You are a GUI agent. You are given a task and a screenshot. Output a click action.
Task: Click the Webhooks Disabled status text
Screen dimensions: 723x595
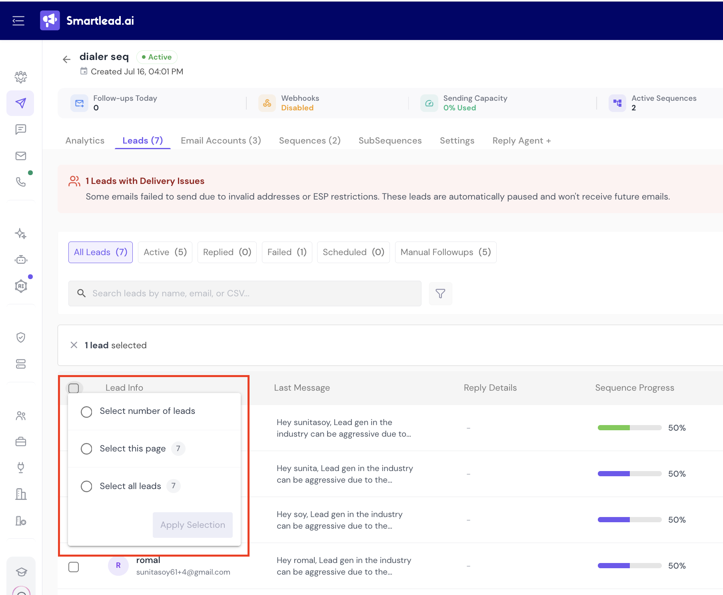(298, 108)
